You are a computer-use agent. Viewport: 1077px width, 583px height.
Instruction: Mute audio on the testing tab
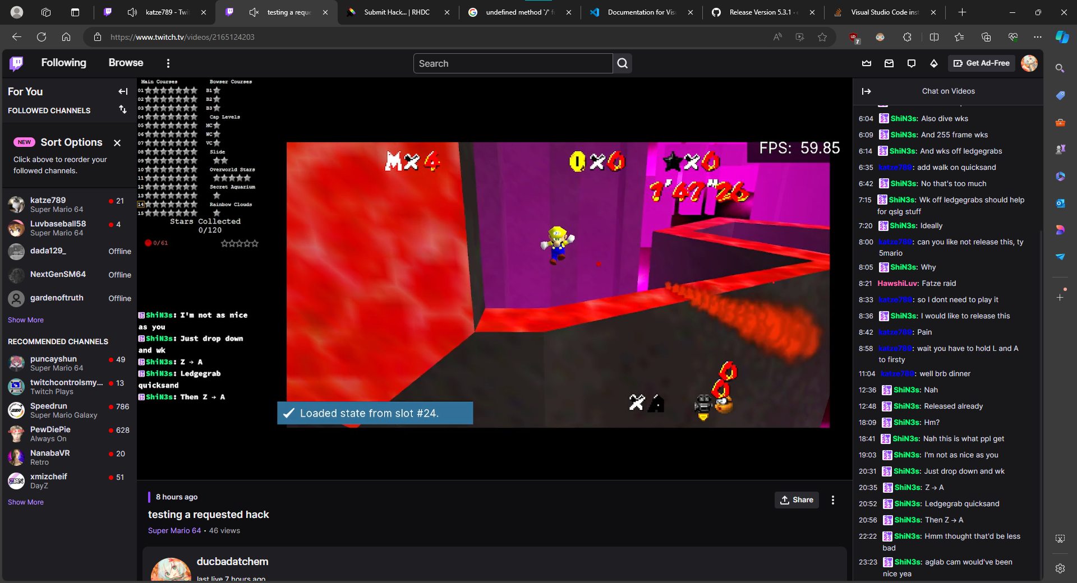254,12
